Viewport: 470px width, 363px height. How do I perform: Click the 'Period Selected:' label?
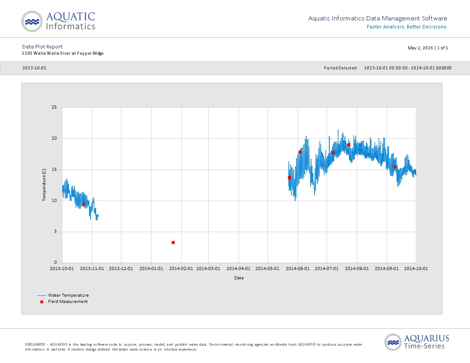pos(340,68)
